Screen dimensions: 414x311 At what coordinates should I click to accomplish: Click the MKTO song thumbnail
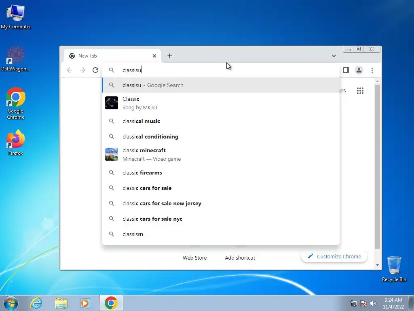coord(112,103)
